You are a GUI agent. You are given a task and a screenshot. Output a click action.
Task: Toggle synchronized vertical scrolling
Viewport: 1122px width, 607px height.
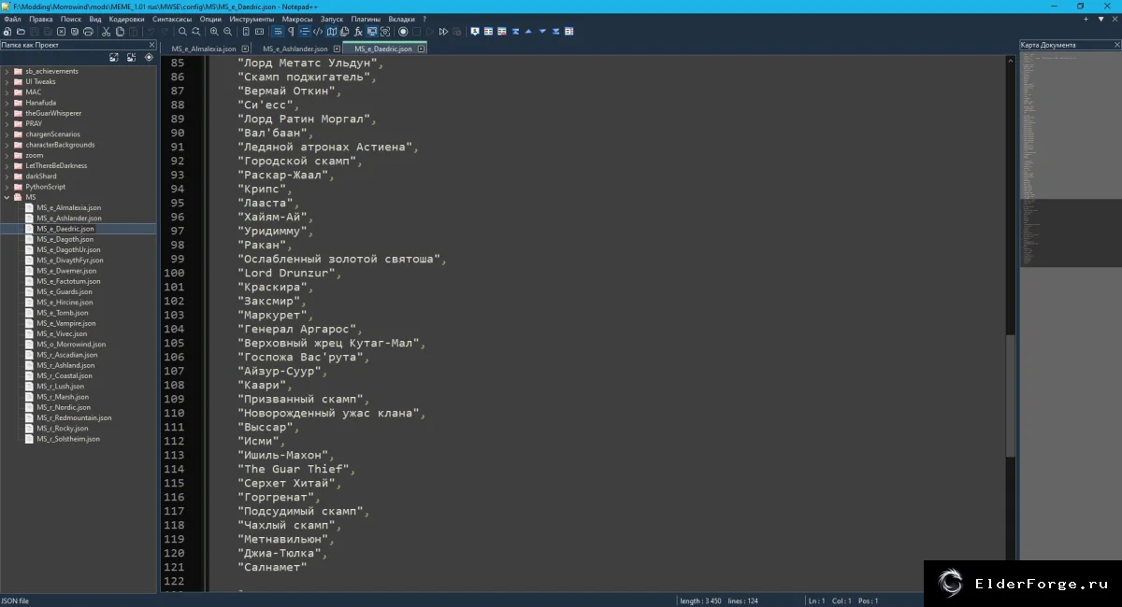(x=246, y=32)
